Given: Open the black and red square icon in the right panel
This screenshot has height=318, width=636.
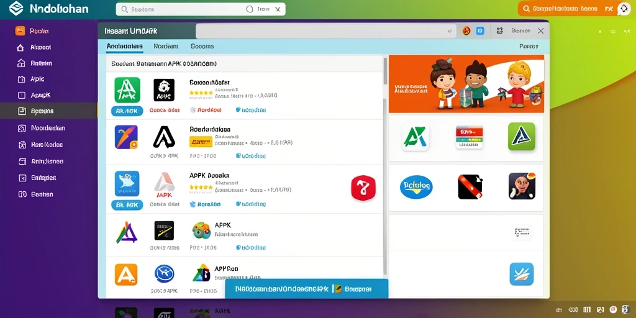Looking at the screenshot, I should point(470,187).
